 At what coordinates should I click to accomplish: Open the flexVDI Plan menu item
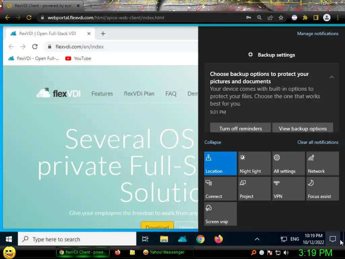tap(139, 94)
